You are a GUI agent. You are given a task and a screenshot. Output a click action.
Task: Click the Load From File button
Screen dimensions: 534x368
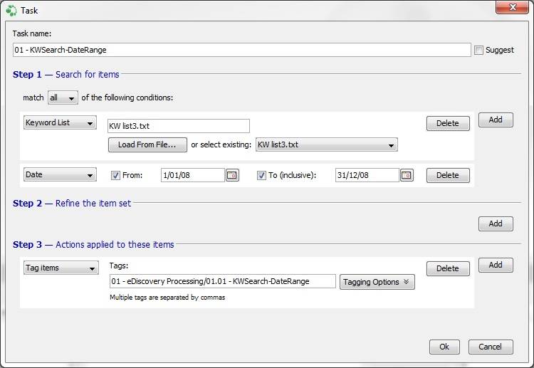pos(147,144)
